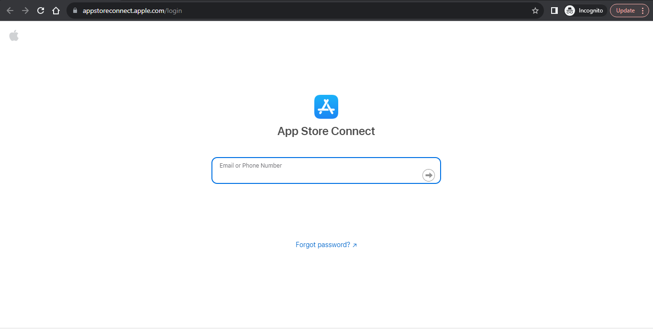Screen dimensions: 653x329
Task: Click the App Store Connect blue app icon
Action: pyautogui.click(x=326, y=106)
